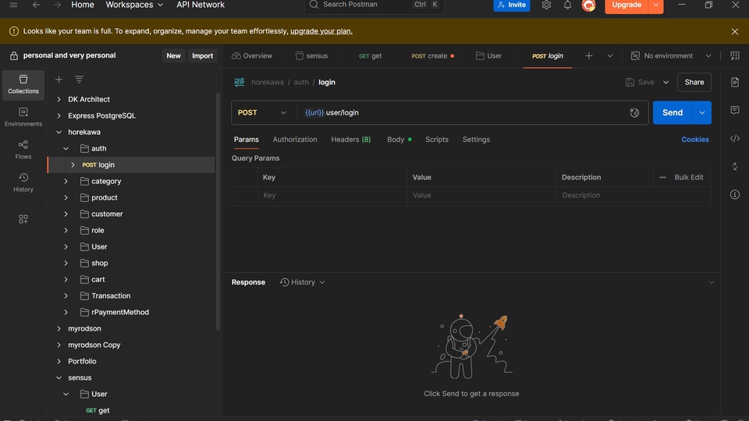Expand the myrodson Copy collection

[59, 345]
